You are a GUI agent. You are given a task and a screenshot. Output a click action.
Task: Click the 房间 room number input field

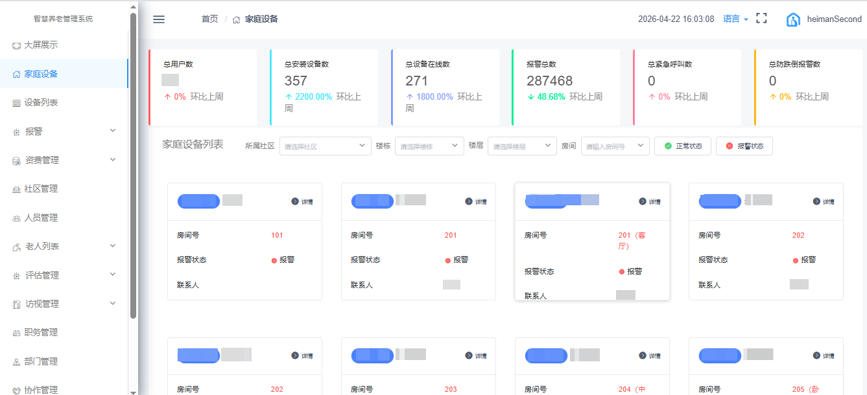(x=610, y=146)
